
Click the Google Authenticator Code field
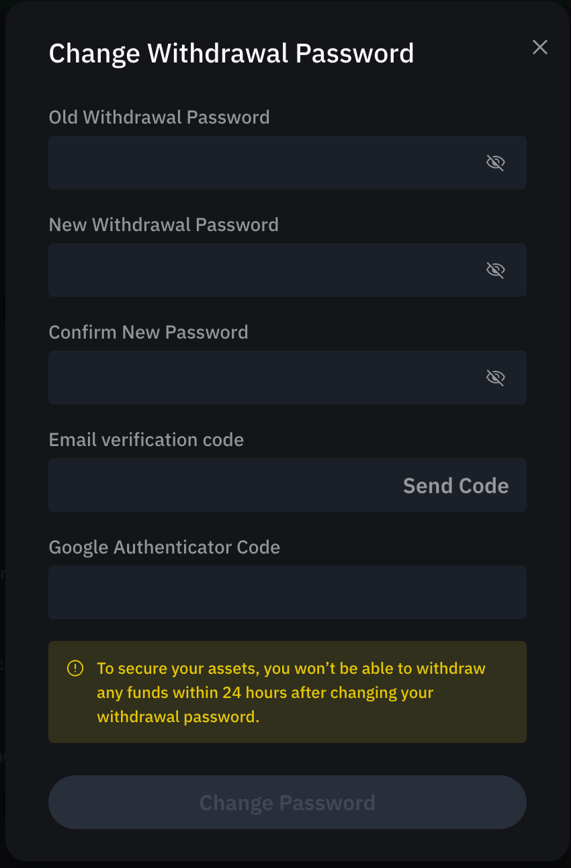[x=288, y=593]
